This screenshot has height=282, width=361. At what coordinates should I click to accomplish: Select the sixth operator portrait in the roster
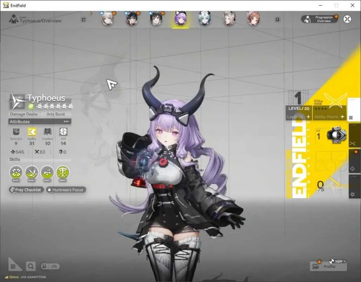point(229,18)
